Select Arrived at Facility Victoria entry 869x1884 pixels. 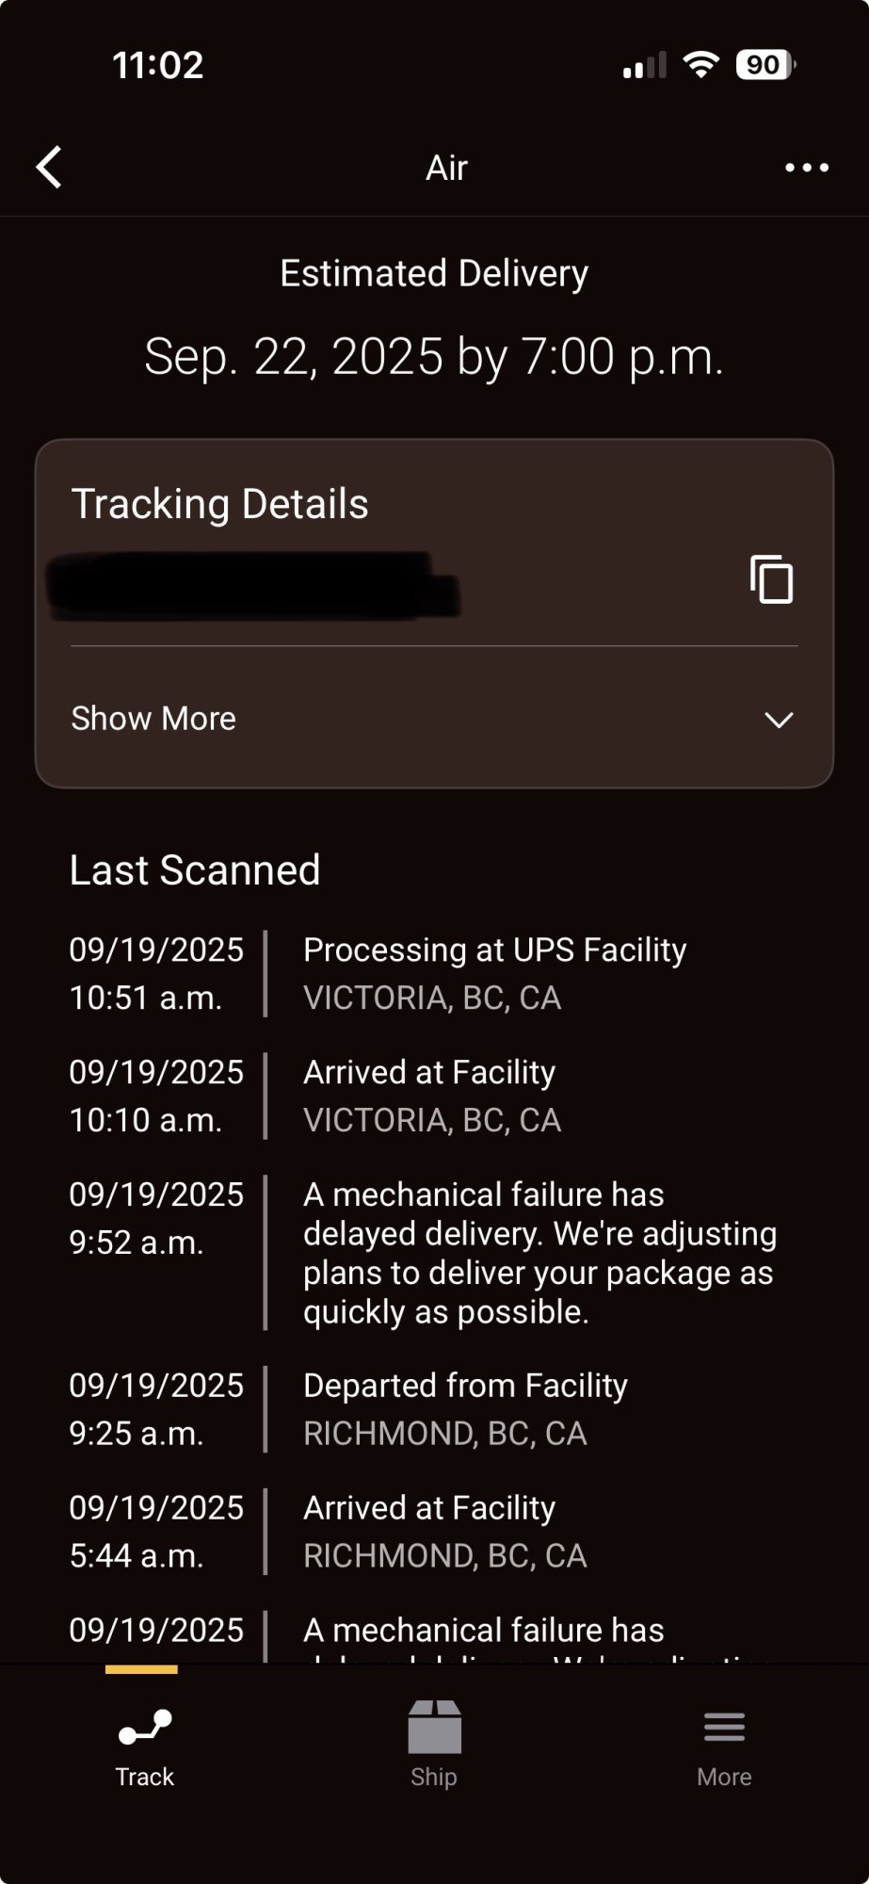434,1096
